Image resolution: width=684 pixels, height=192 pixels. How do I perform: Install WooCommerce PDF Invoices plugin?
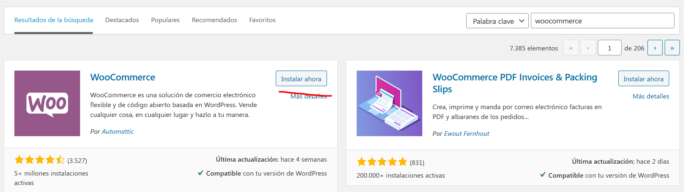(643, 78)
